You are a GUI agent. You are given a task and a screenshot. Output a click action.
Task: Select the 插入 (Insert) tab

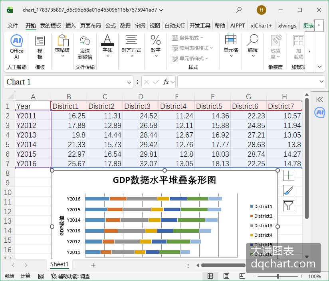coord(71,26)
